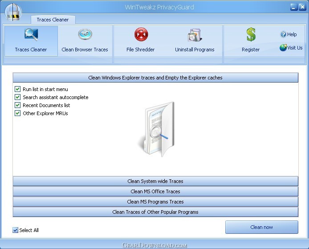Click the Visit Us link text

click(295, 48)
